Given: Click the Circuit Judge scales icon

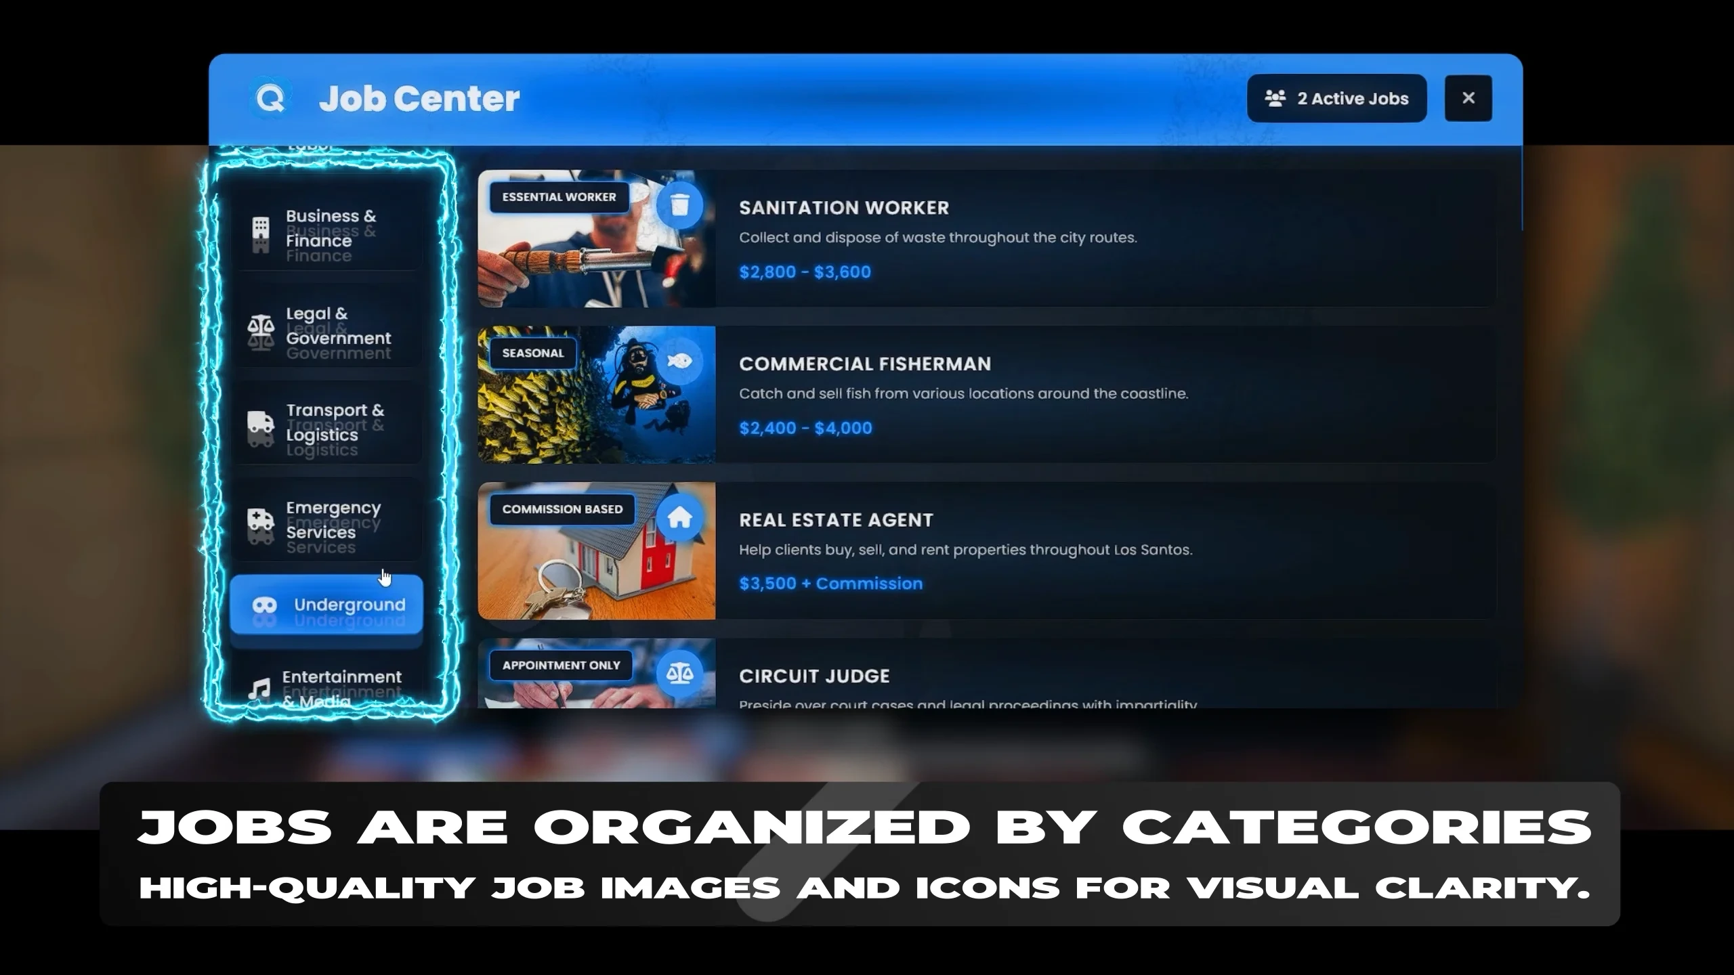Looking at the screenshot, I should 679,673.
